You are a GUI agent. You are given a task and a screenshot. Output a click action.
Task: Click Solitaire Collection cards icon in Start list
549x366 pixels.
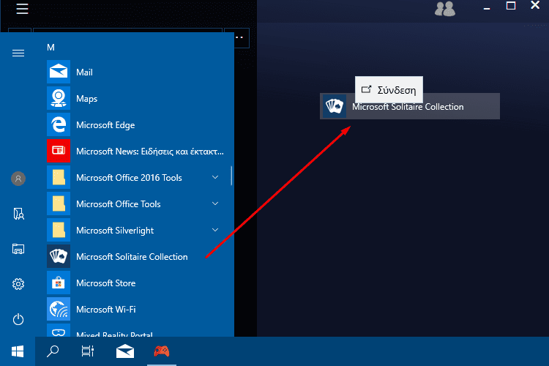[59, 256]
